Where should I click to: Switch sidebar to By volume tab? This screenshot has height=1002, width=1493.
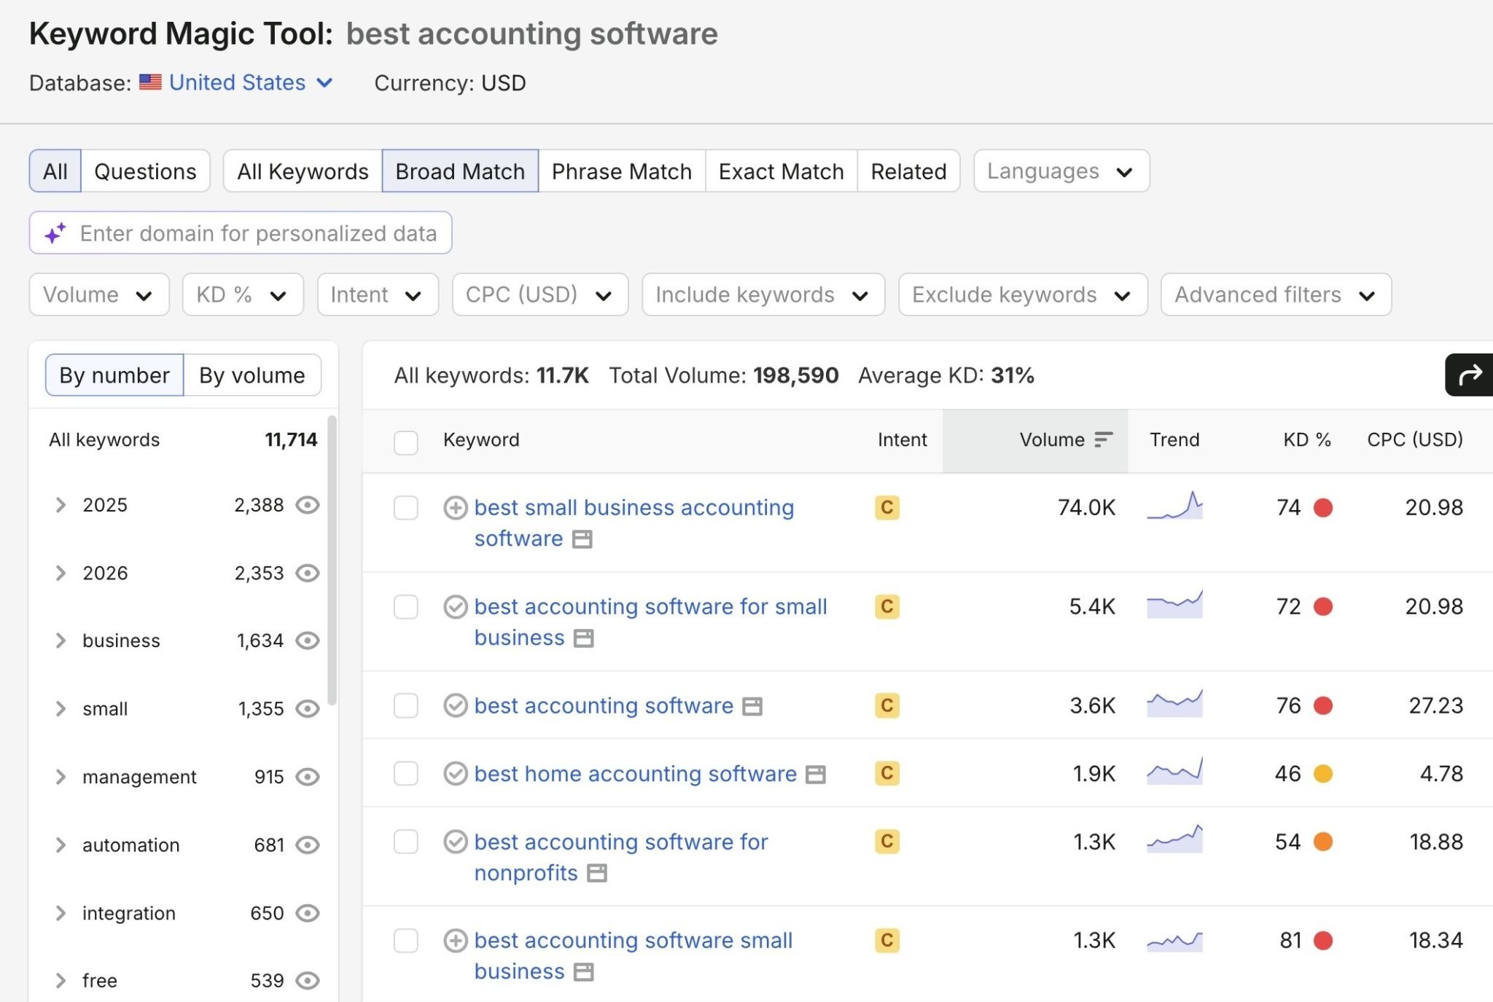pos(252,375)
